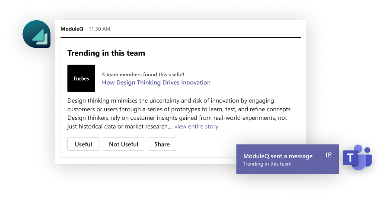Image resolution: width=379 pixels, height=197 pixels.
Task: Open How Design Thinking Drives Innovation article
Action: point(156,82)
